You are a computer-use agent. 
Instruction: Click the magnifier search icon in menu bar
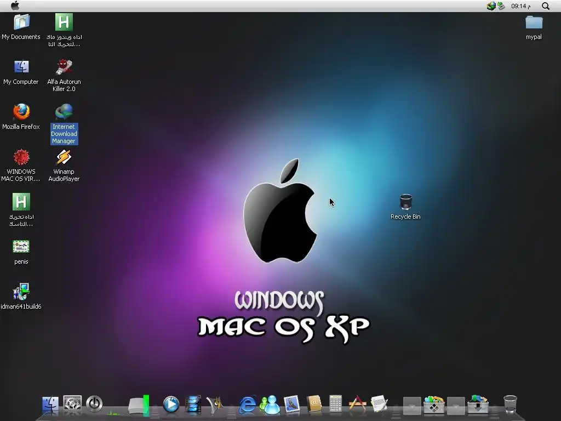(545, 6)
